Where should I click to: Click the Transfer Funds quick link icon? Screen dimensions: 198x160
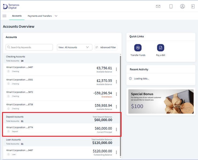pyautogui.click(x=138, y=48)
